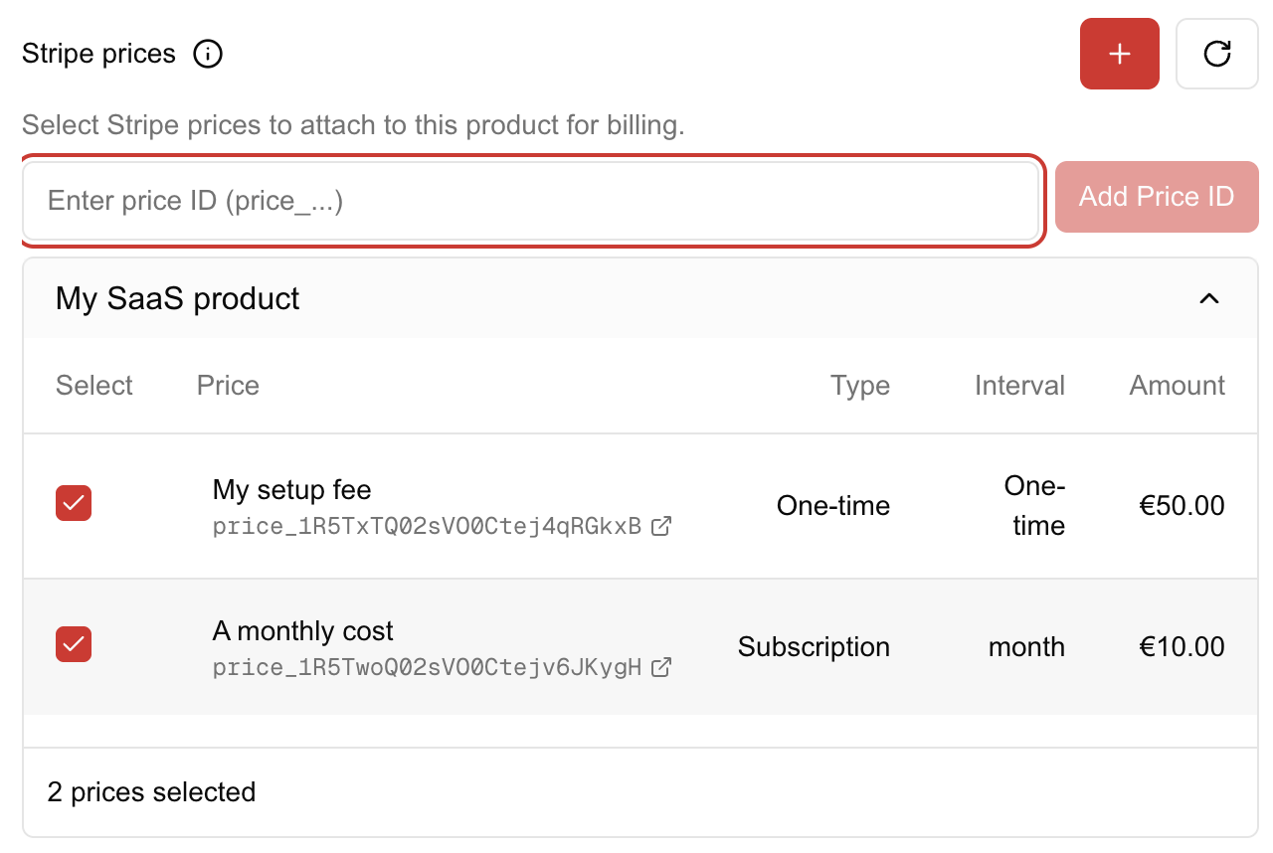Click the Interval column header
1273x853 pixels.
(1019, 386)
